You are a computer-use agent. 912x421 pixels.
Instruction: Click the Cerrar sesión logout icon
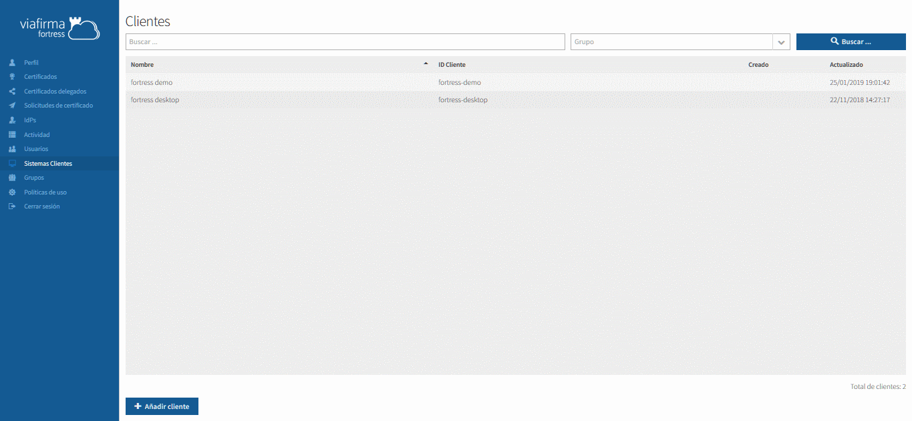pyautogui.click(x=12, y=206)
